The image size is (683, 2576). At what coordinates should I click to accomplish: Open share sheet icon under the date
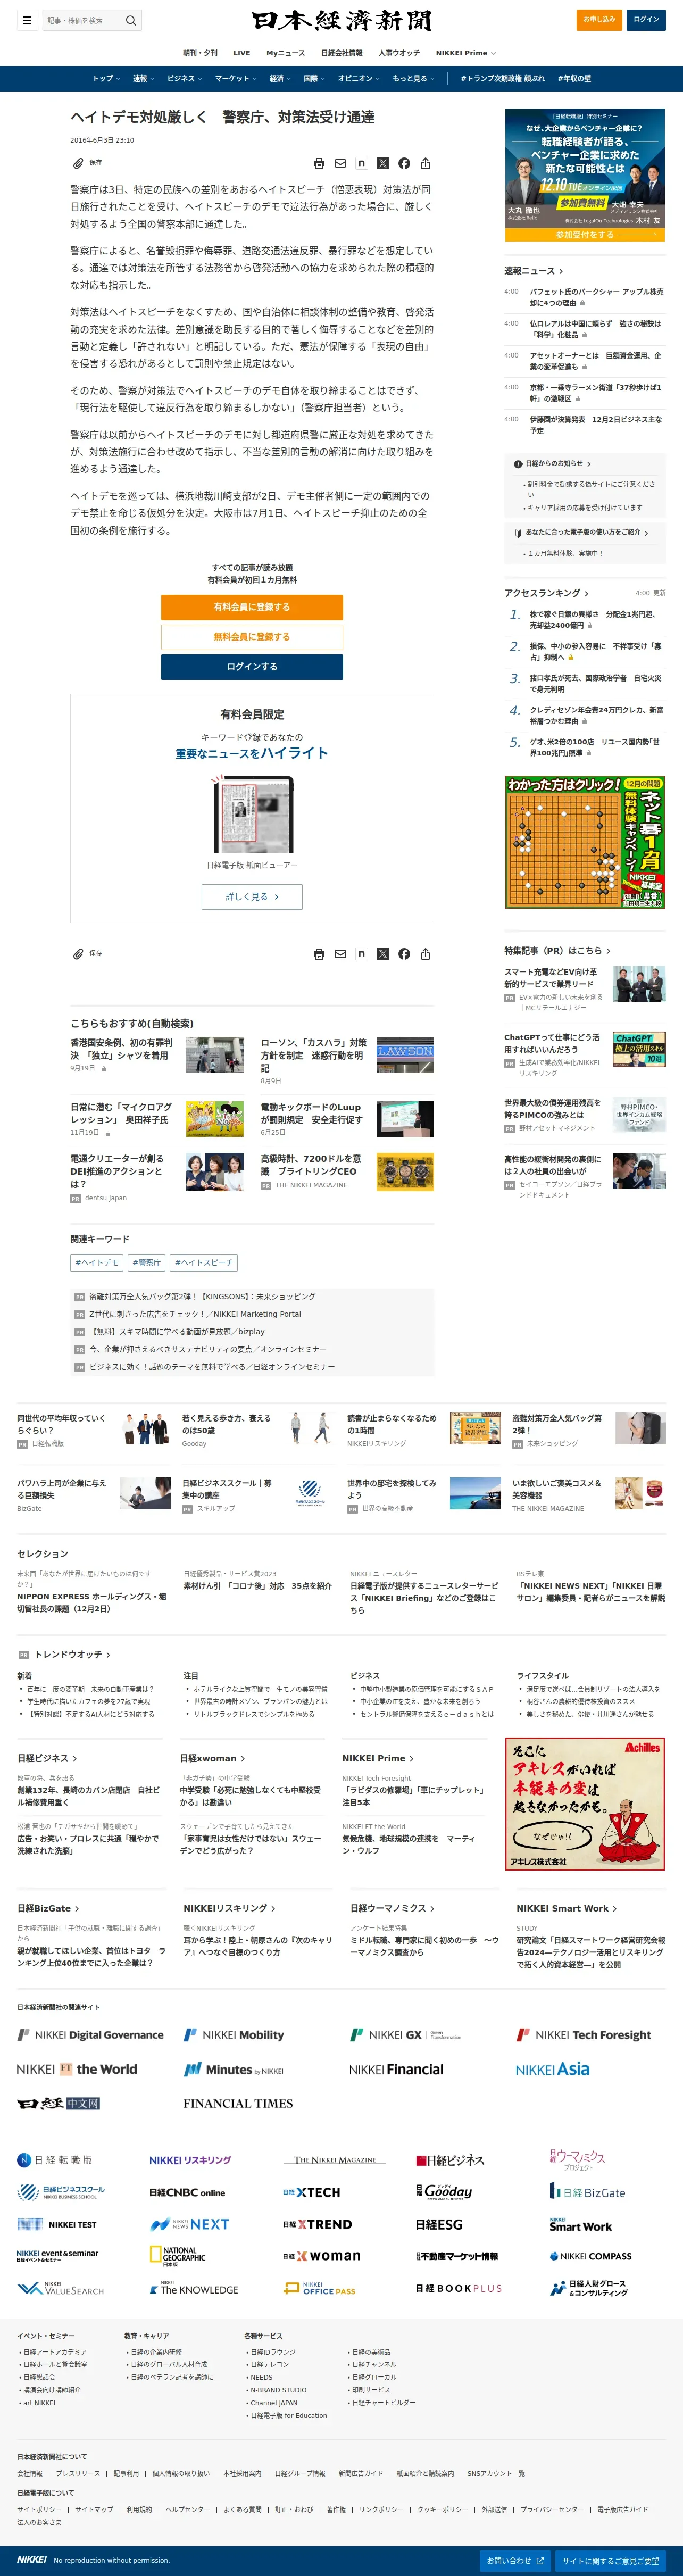pyautogui.click(x=425, y=163)
